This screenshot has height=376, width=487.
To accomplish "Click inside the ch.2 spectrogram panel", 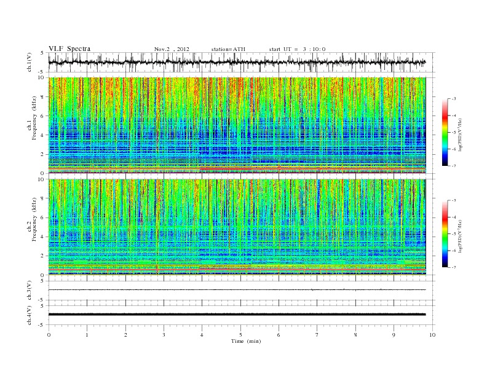I will (237, 227).
